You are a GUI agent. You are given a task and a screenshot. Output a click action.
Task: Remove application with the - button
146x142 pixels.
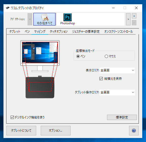point(134,23)
